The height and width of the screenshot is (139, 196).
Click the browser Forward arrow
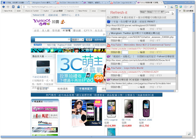(8, 7)
